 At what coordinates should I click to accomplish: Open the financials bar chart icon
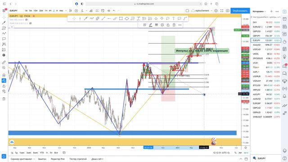point(91,11)
